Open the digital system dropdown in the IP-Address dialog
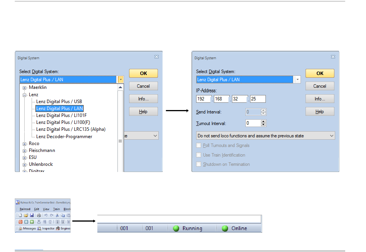The width and height of the screenshot is (366, 252). pos(297,80)
